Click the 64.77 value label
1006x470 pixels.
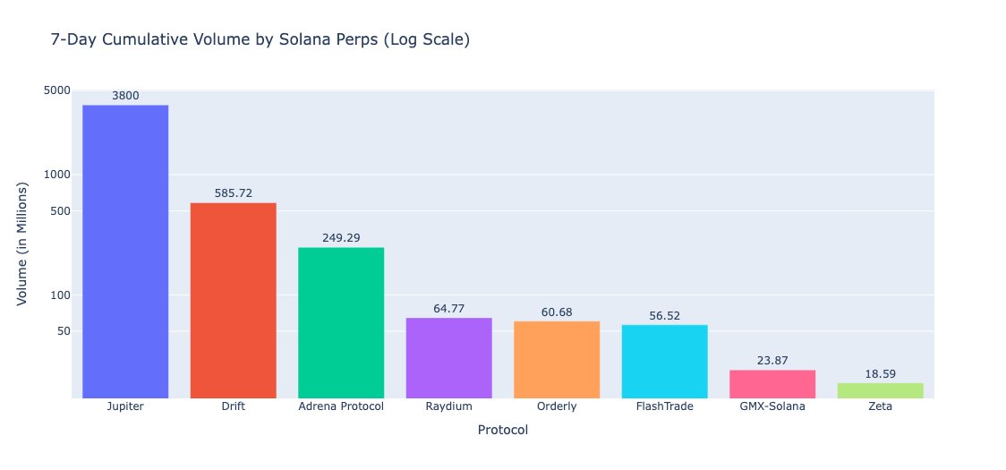(448, 308)
